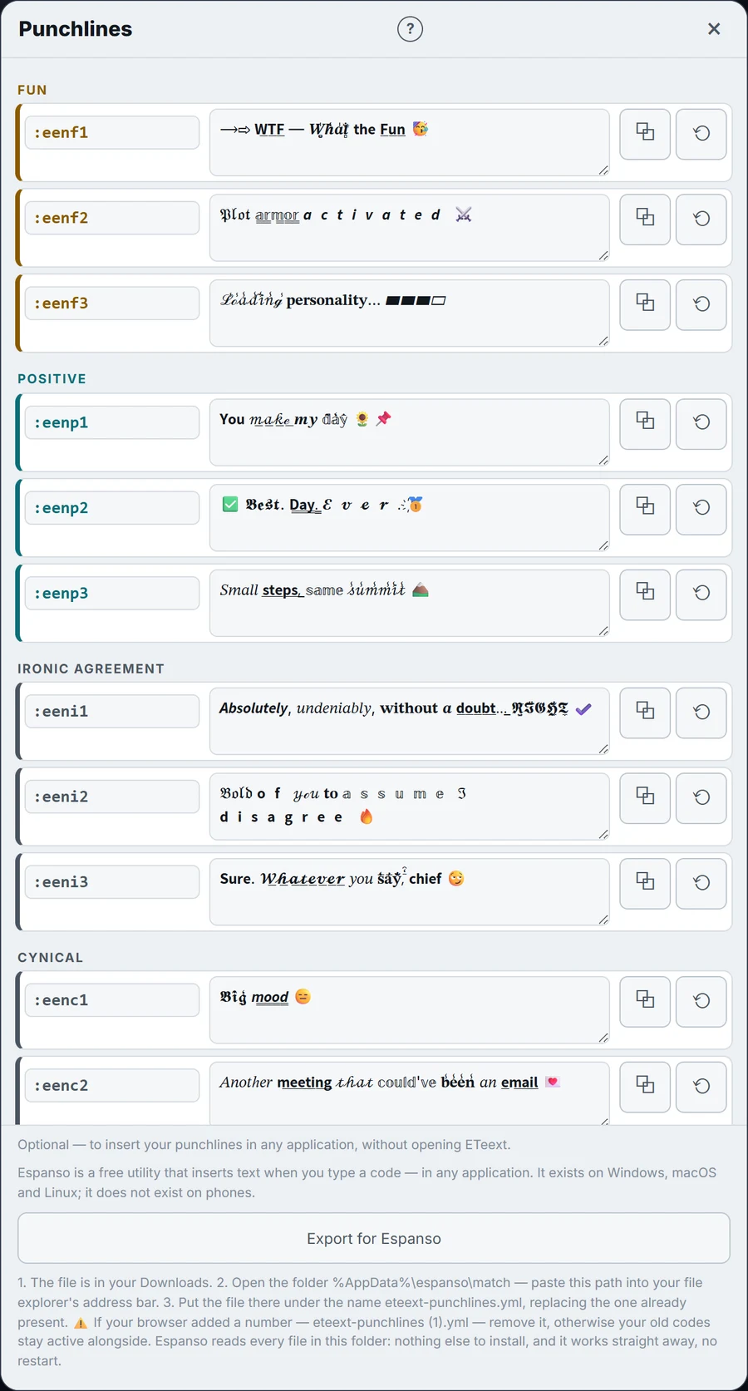
Task: Reset the :eenp2 Best Day Ever punchline
Action: (701, 509)
